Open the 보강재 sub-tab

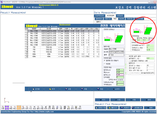[x=122, y=19]
